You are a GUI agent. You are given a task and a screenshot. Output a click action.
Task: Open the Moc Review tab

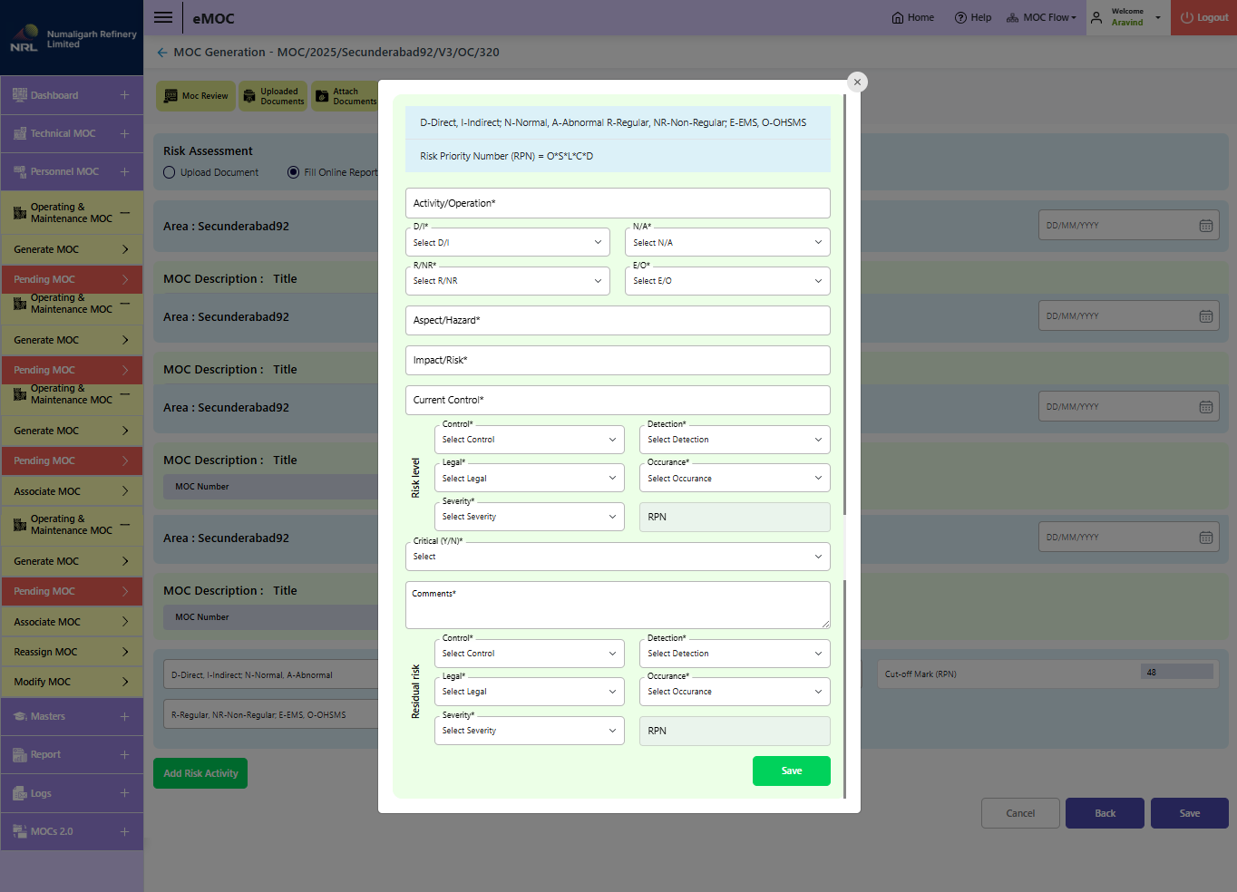coord(196,96)
